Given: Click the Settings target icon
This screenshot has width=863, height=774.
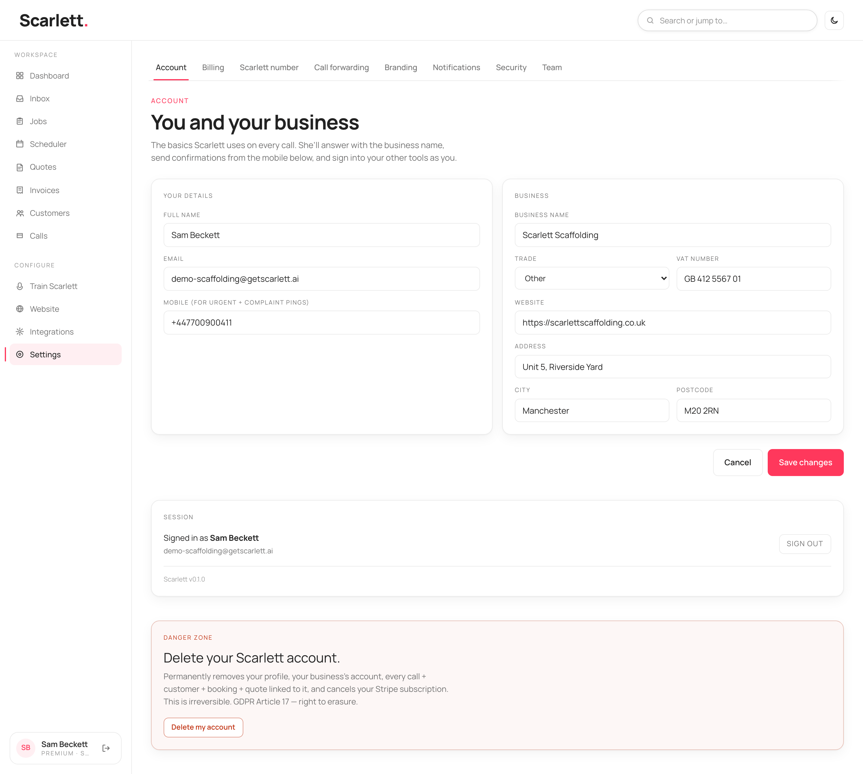Looking at the screenshot, I should click(x=19, y=355).
